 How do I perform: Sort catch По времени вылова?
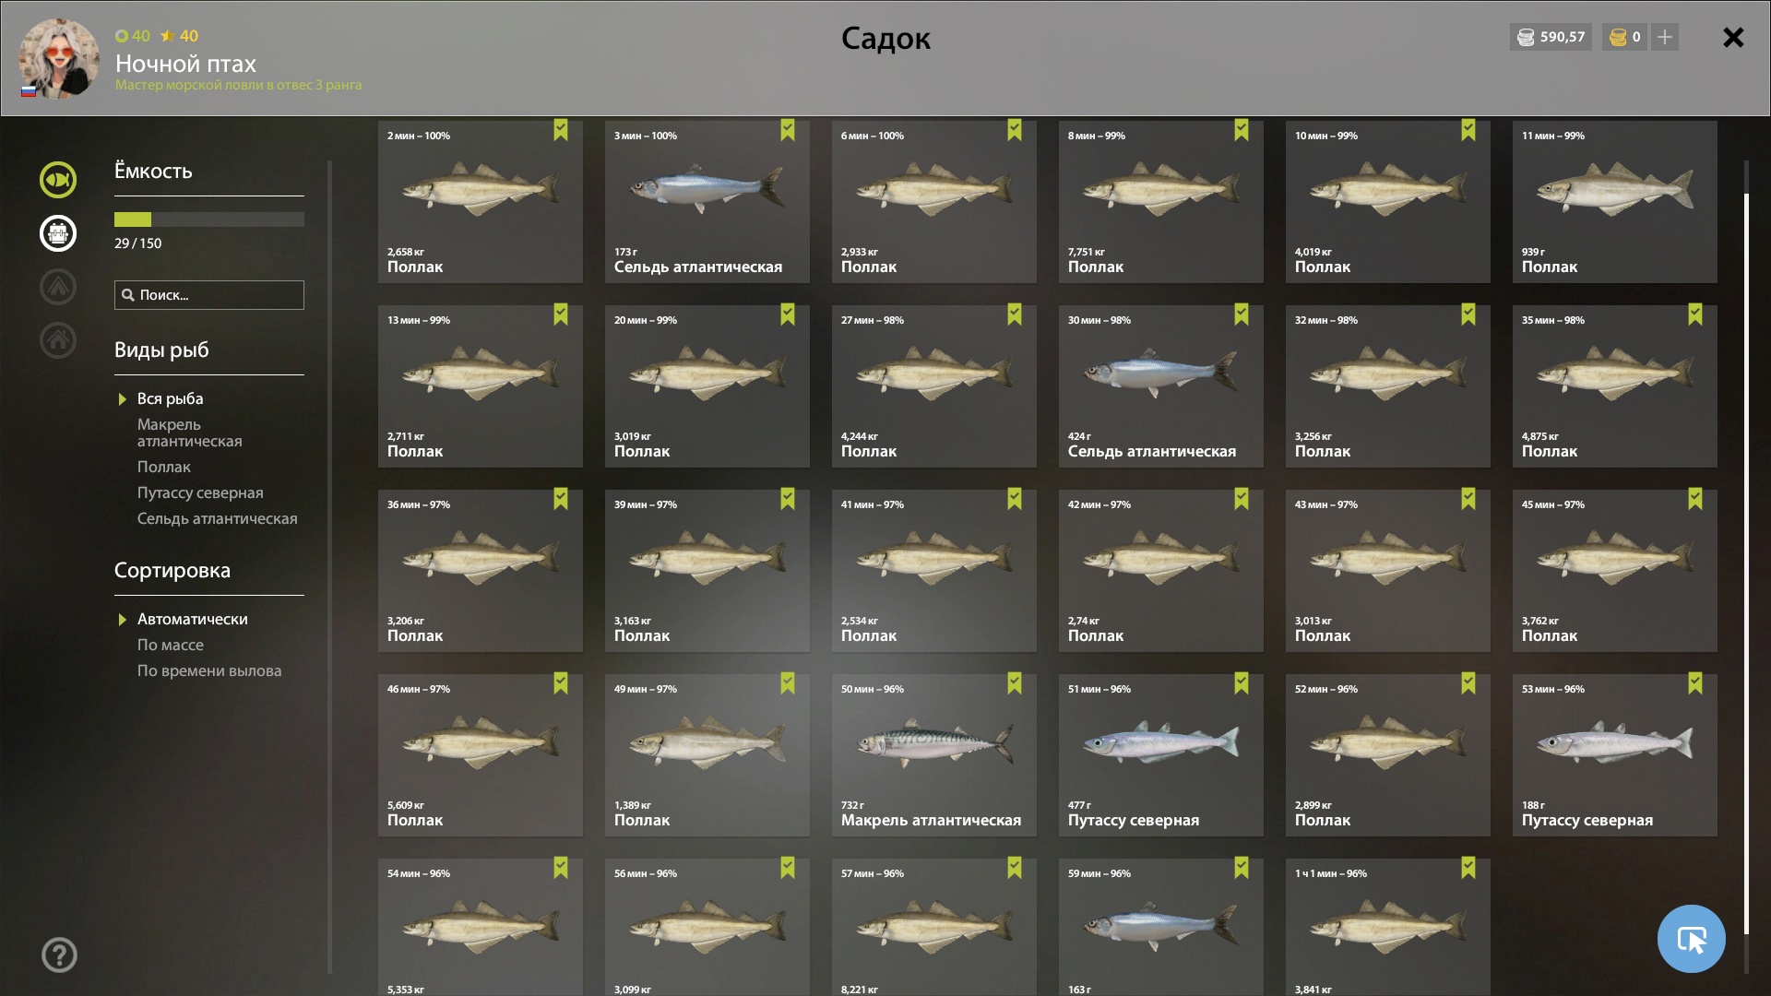pyautogui.click(x=209, y=670)
